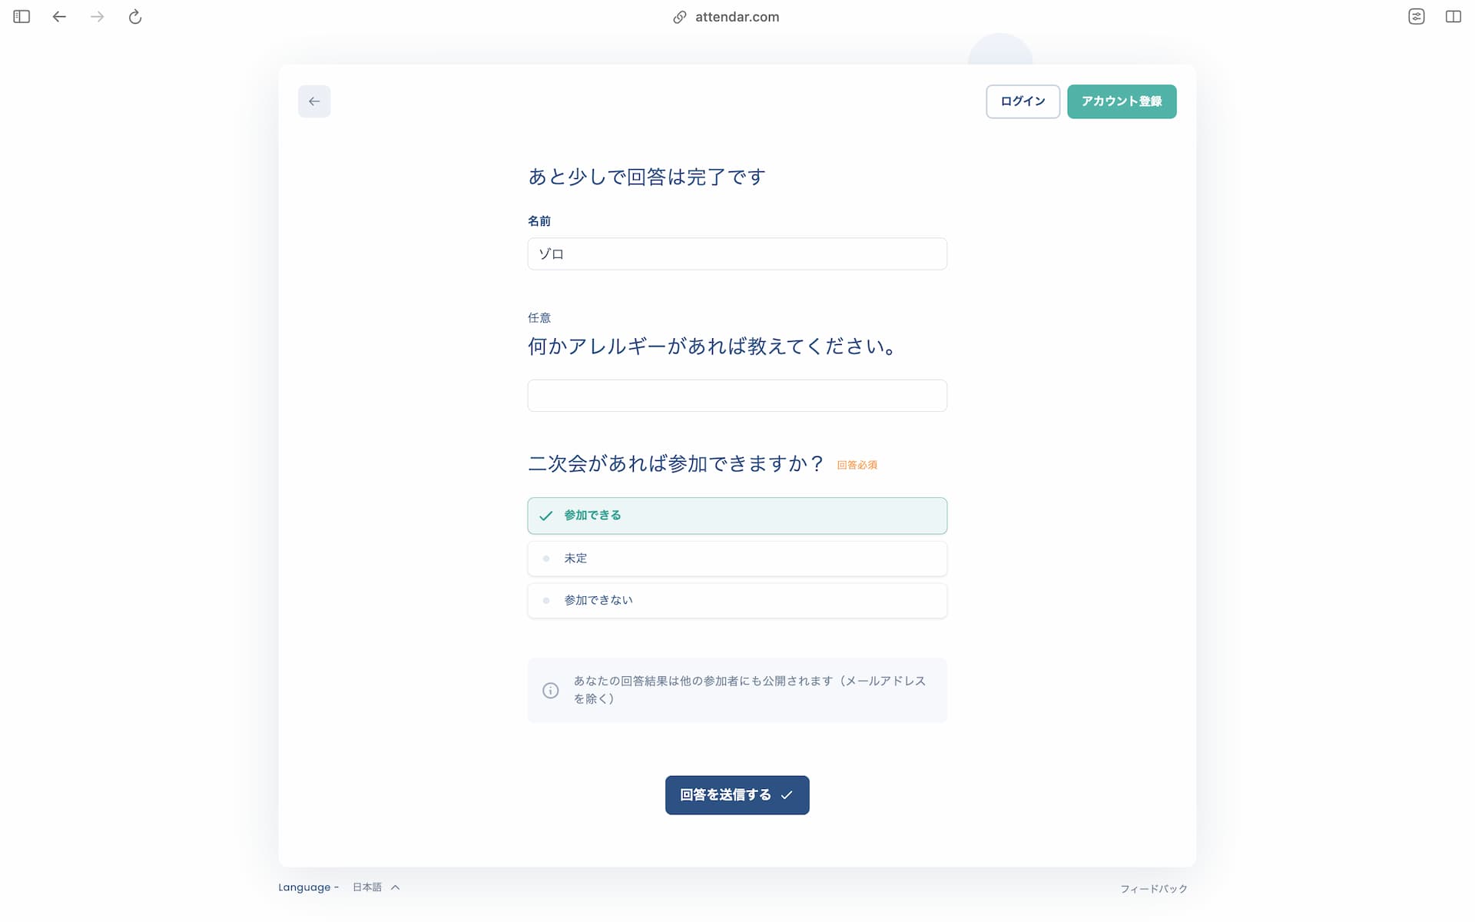Submit with 回答を送信する button

(737, 795)
